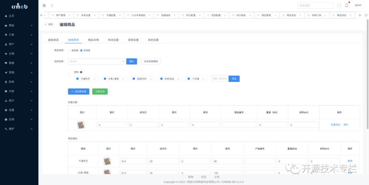The height and width of the screenshot is (185, 369).
Task: Click the blue 确认 button
Action: pos(132,61)
